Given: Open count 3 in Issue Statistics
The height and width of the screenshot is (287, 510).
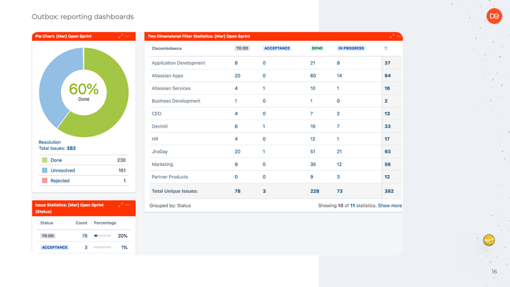Looking at the screenshot, I should (86, 247).
